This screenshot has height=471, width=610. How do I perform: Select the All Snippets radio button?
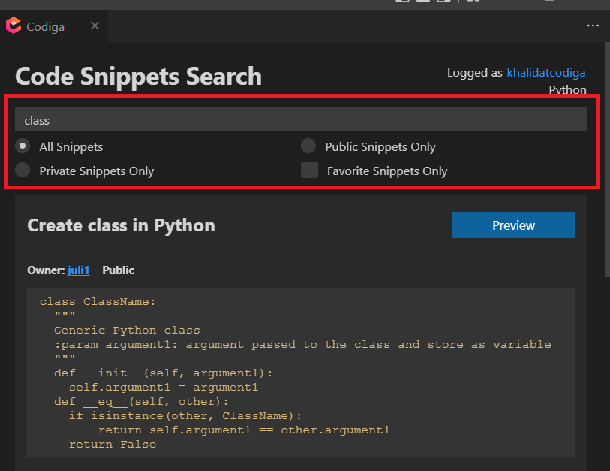pos(23,146)
